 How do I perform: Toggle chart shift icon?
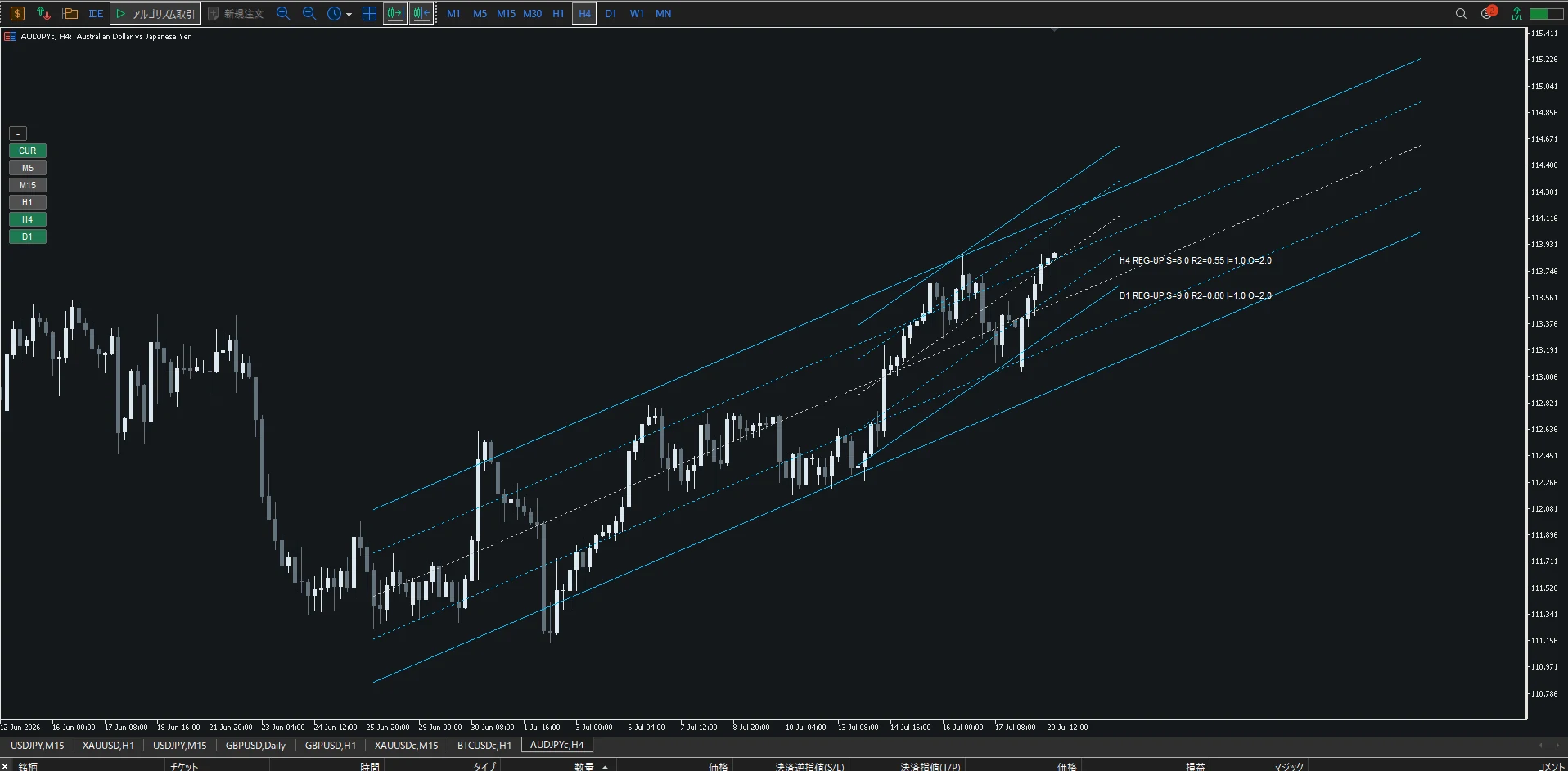coord(421,13)
